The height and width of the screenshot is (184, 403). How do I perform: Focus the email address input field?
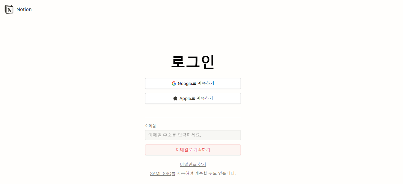pyautogui.click(x=193, y=135)
